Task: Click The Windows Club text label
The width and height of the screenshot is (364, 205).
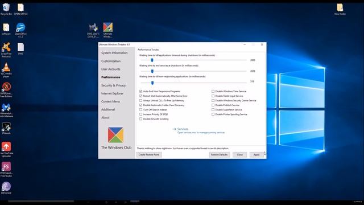Action: (x=116, y=147)
